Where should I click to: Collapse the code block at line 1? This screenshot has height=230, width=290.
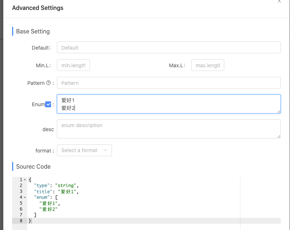25,180
